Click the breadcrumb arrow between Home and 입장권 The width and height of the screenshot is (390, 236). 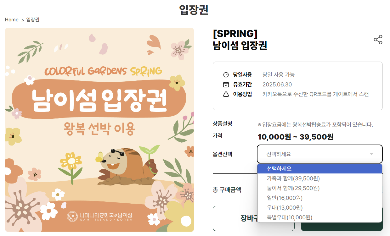click(22, 19)
